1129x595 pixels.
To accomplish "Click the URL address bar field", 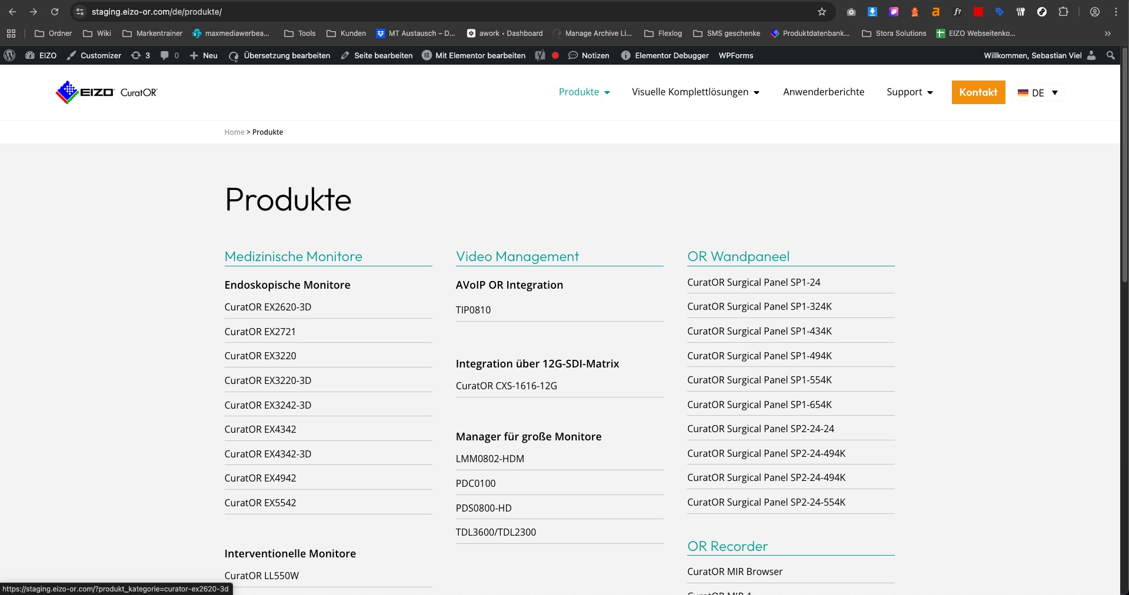I will click(447, 12).
